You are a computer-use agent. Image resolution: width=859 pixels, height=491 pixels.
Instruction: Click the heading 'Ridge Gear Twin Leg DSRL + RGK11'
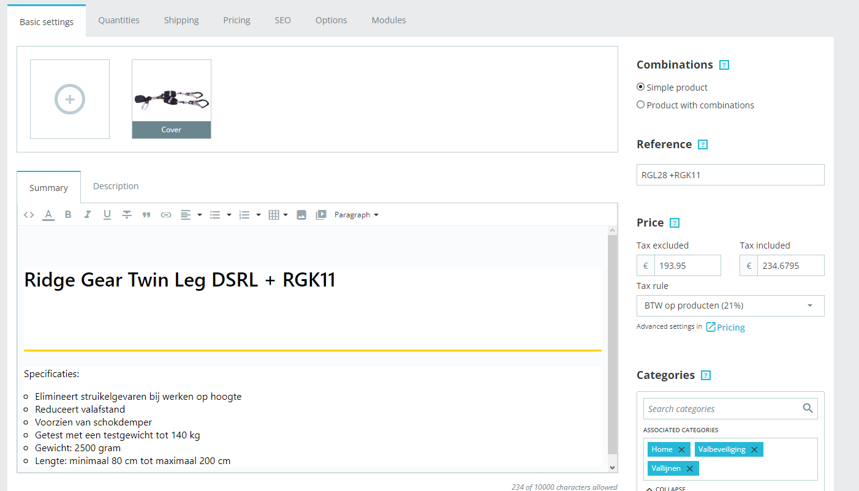tap(180, 280)
